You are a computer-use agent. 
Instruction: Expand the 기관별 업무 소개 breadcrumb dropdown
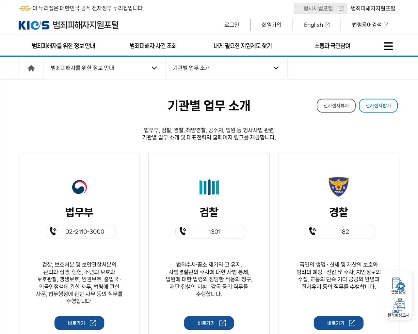coord(226,68)
